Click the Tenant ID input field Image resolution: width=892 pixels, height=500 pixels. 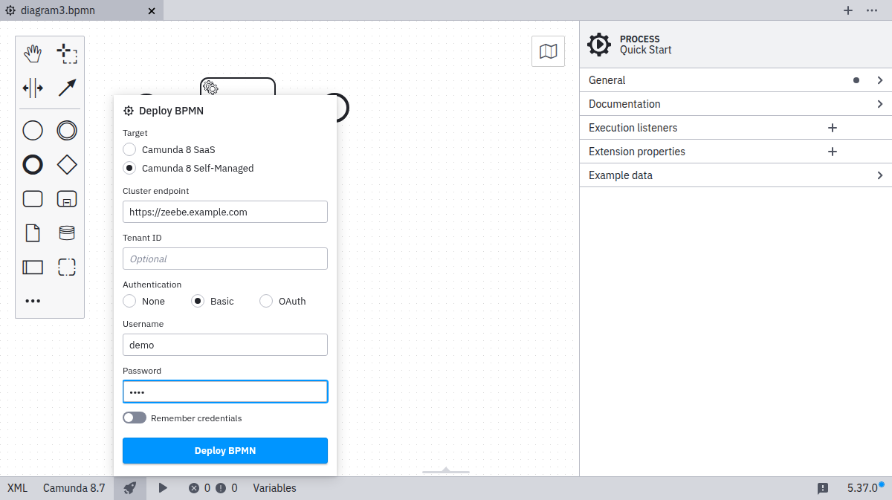224,259
